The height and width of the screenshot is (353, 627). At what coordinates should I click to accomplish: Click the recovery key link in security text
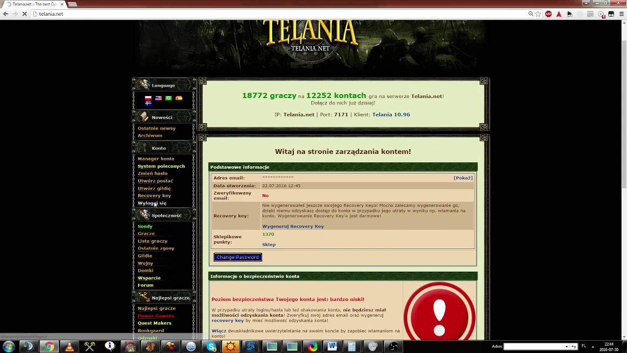coord(228,321)
